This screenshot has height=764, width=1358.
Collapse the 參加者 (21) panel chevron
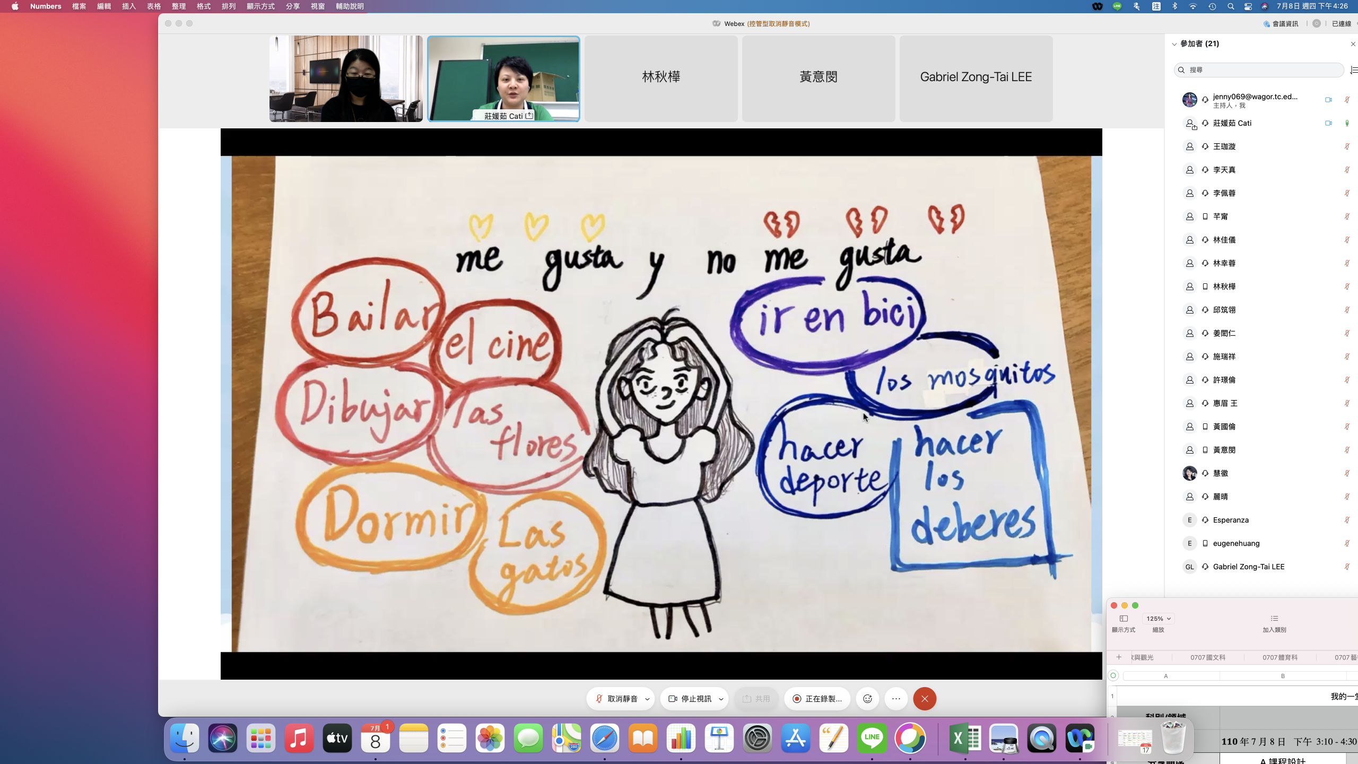[1174, 44]
